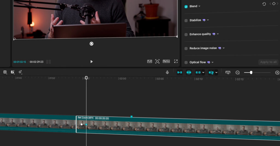Open the preview axis dropdown arrow

pos(217,72)
